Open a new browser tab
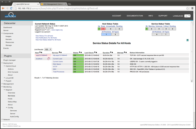Image resolution: width=196 pixels, height=129 pixels. [70, 4]
